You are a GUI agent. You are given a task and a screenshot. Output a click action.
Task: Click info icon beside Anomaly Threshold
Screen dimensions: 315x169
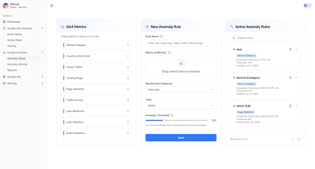(x=172, y=115)
